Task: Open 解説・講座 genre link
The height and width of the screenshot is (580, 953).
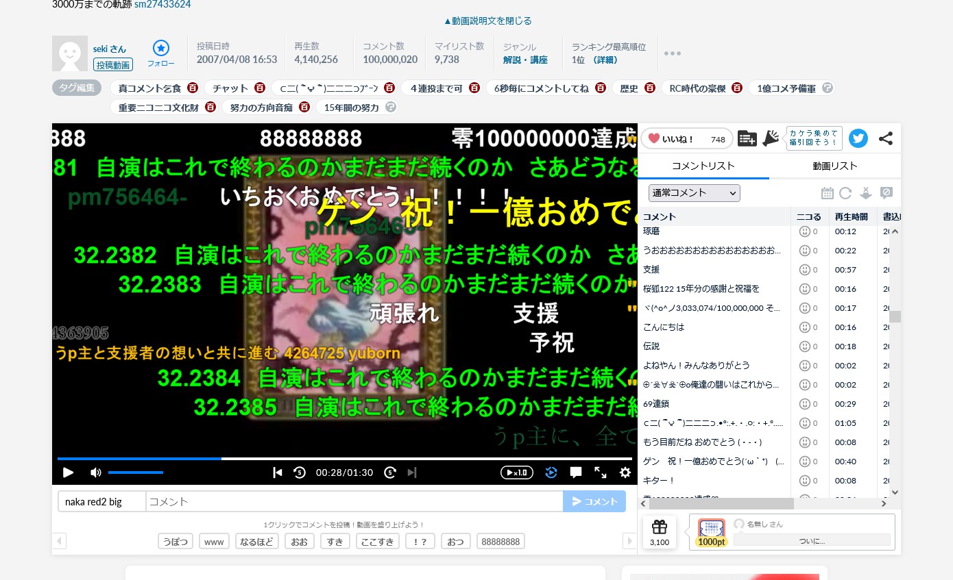Action: tap(525, 60)
